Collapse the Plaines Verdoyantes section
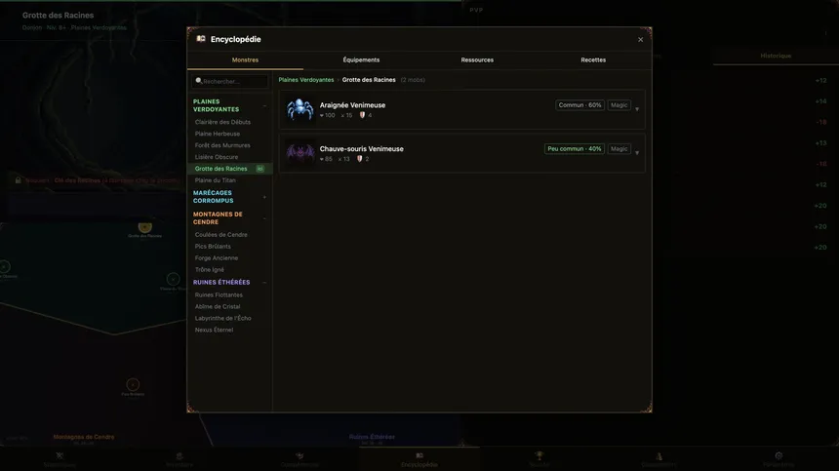 (x=264, y=106)
